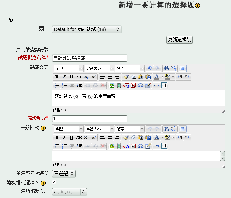Click the 試題概念名稱 name input field
This screenshot has height=198, width=231.
[x=90, y=58]
